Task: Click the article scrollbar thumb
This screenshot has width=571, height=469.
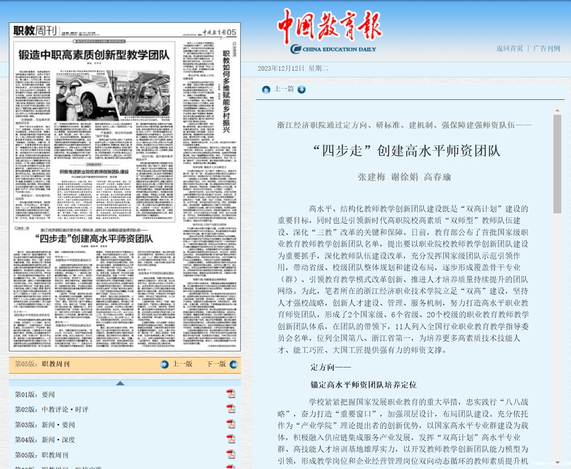Action: [x=557, y=164]
